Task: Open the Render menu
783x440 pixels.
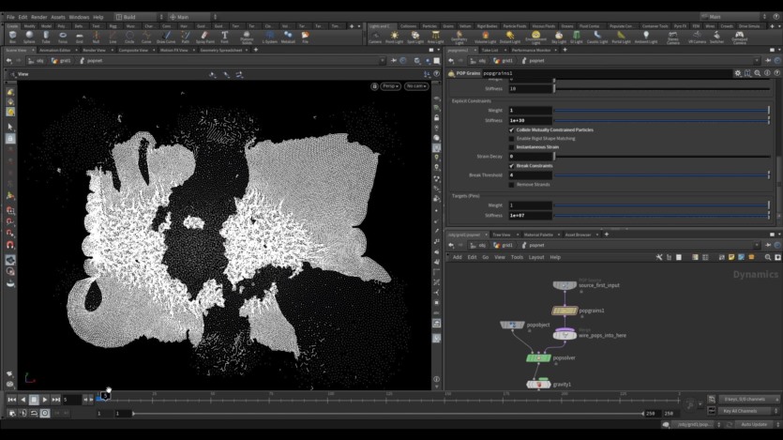Action: pyautogui.click(x=39, y=17)
